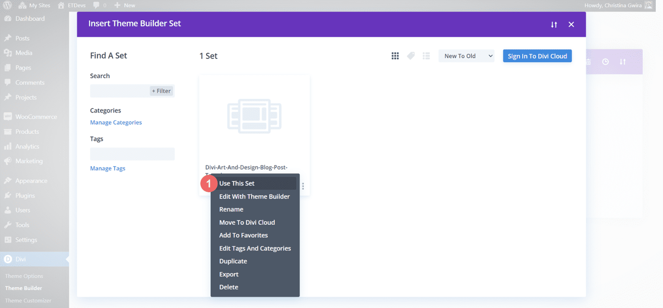Screen dimensions: 663x308
Task: Open the Manage Categories link
Action: pos(116,122)
